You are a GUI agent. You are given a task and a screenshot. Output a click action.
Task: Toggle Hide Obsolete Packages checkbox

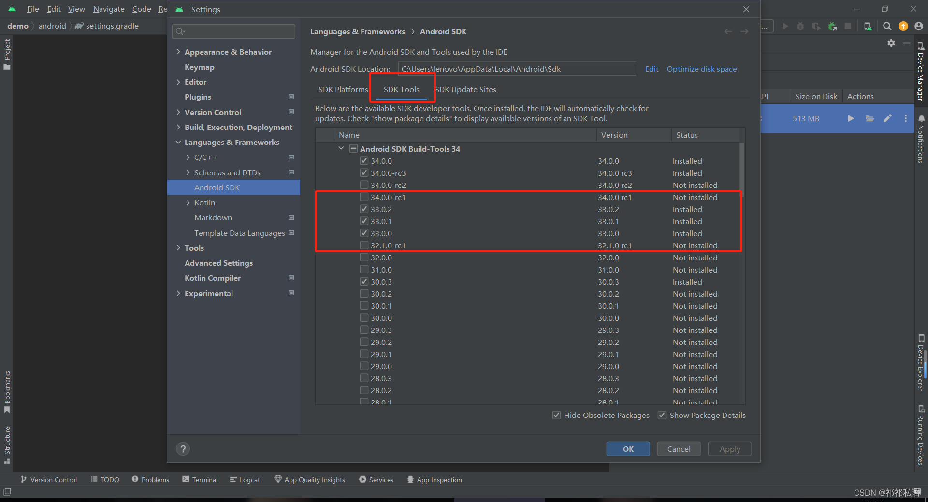coord(556,415)
